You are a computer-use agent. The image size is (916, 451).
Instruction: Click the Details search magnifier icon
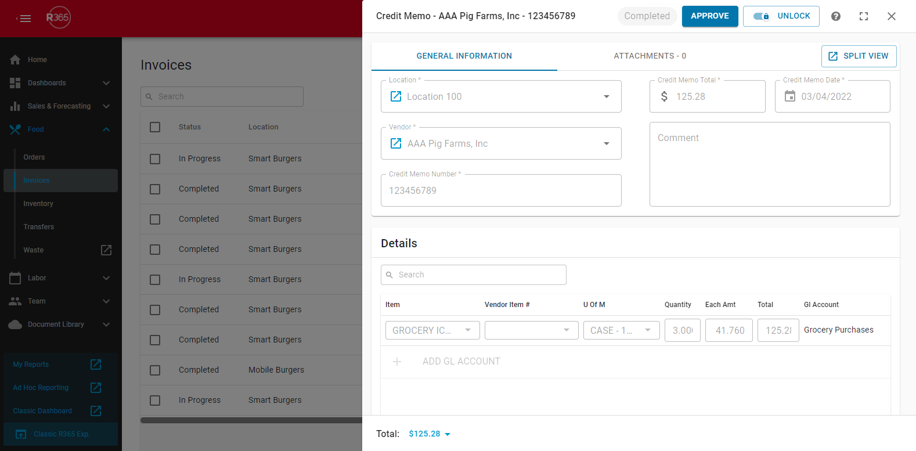(390, 275)
